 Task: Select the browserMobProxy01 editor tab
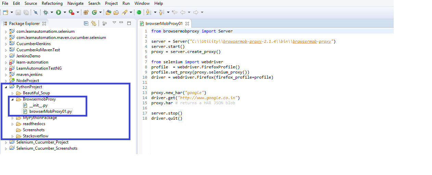(x=164, y=24)
